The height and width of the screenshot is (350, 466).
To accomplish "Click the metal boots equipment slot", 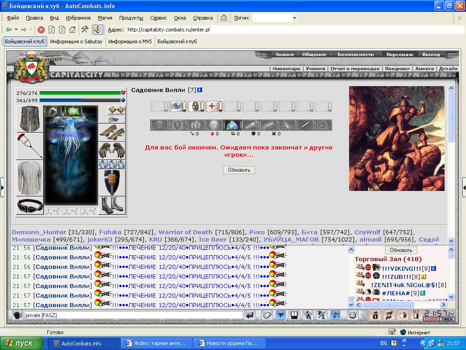I will 112,205.
